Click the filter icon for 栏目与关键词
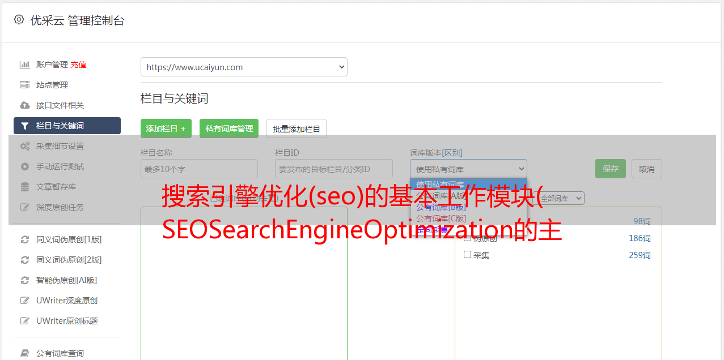 (24, 126)
